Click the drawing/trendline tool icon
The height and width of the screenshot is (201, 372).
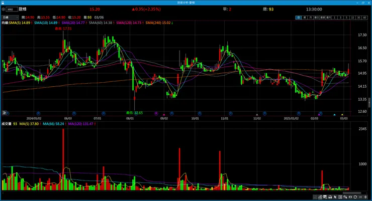(320, 197)
